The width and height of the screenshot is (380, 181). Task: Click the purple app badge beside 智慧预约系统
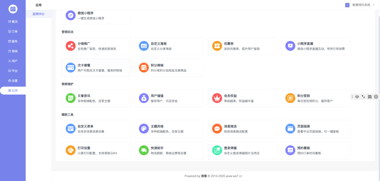[x=347, y=5]
